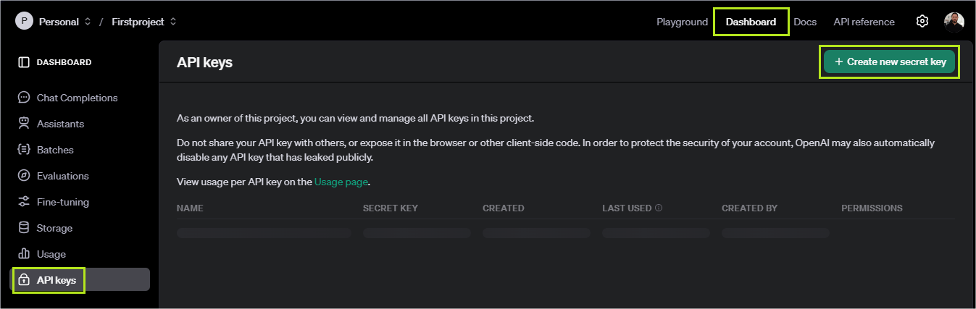Click the API keys lock icon
The width and height of the screenshot is (976, 309).
(24, 280)
